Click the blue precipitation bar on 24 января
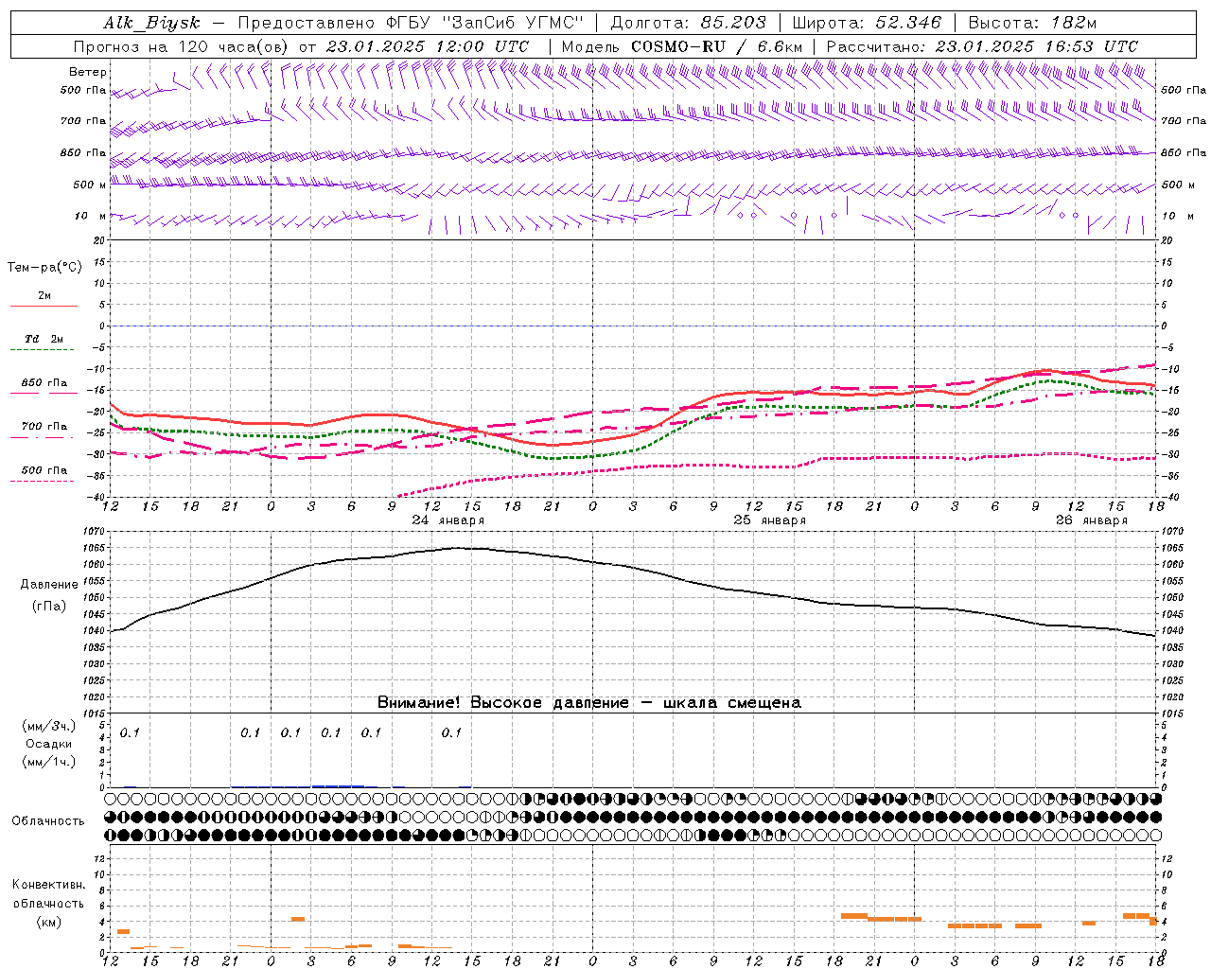Screen dimensions: 1211x969 point(338,785)
